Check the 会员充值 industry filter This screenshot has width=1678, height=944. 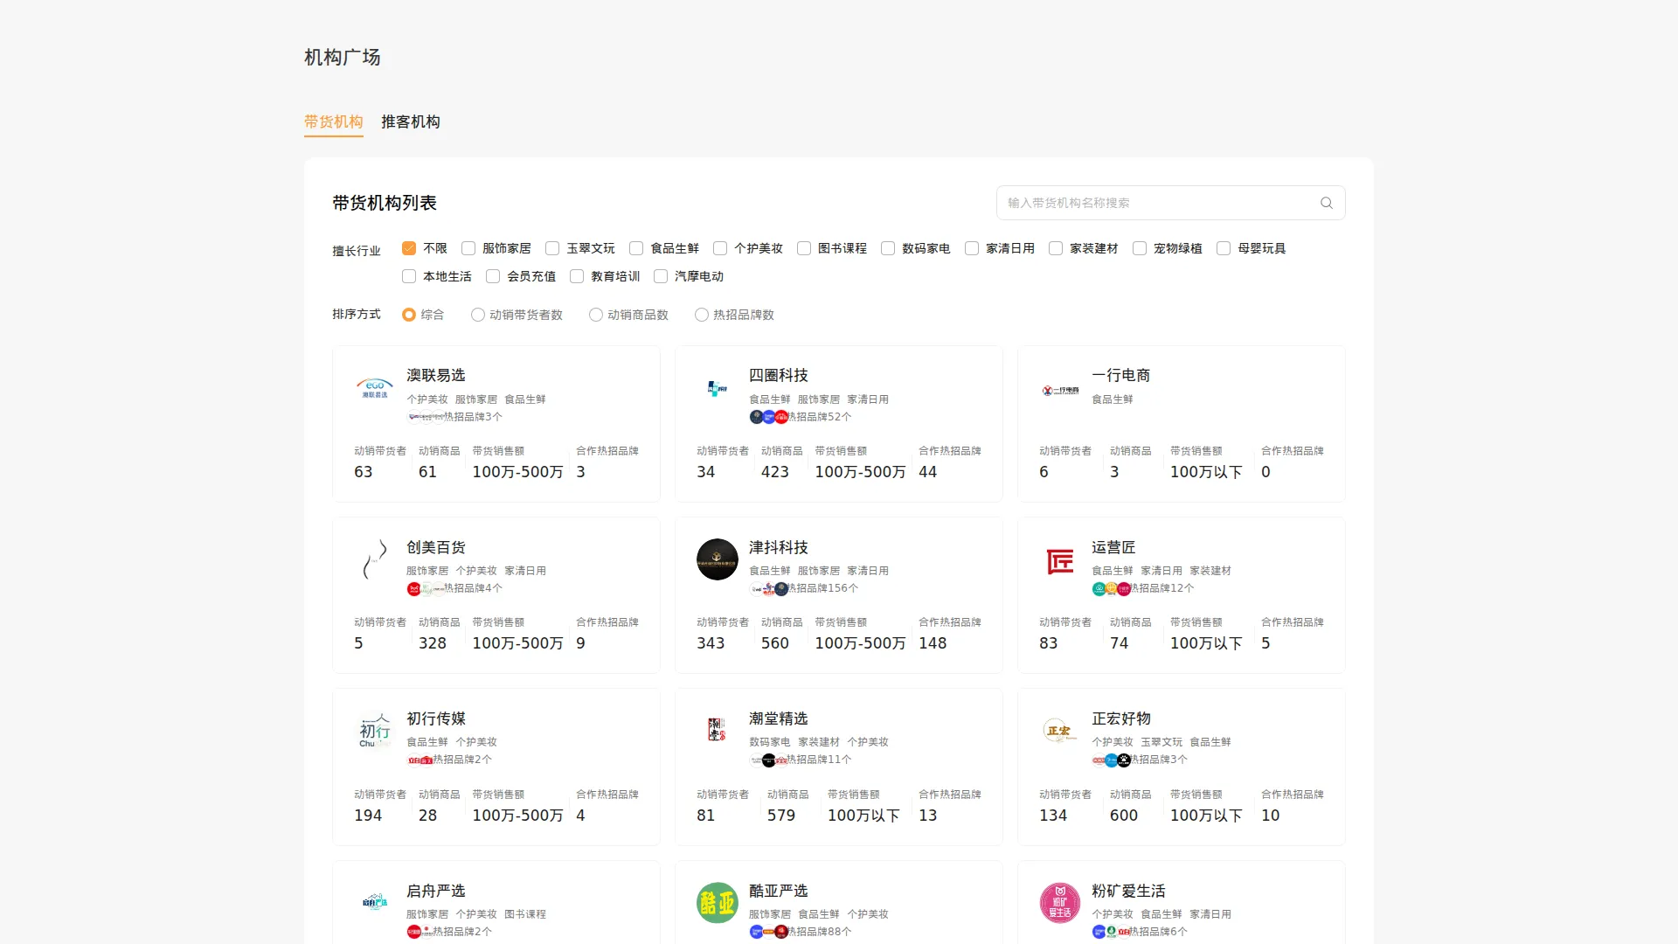tap(493, 276)
